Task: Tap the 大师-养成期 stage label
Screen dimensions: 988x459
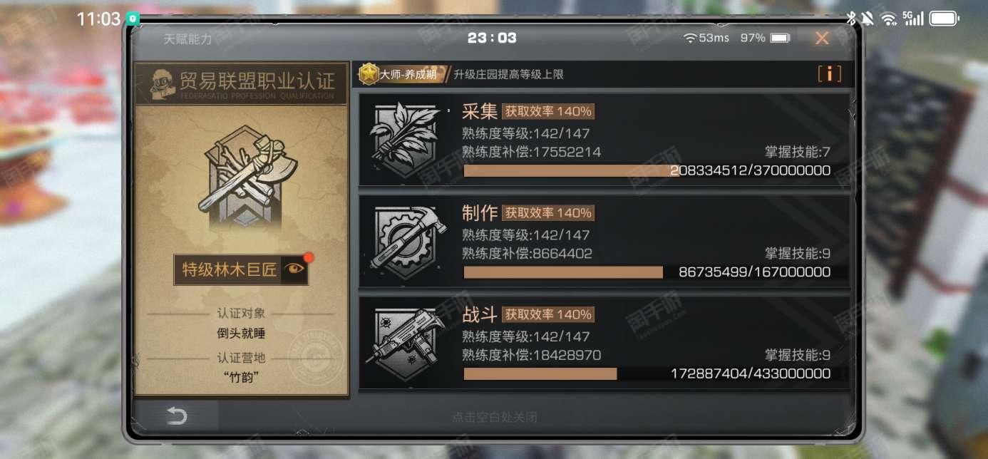Action: click(408, 74)
